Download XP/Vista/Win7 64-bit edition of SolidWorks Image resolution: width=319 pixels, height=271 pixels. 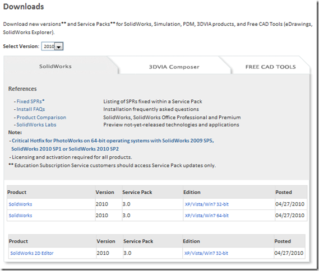(206, 216)
